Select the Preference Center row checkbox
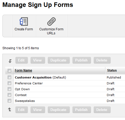Screen dimensions: 125x120 (9, 83)
